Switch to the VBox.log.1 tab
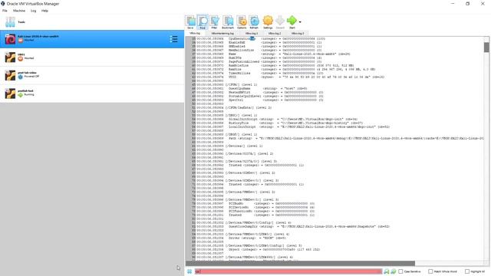Viewport: 491px width, 276px height. pyautogui.click(x=252, y=33)
